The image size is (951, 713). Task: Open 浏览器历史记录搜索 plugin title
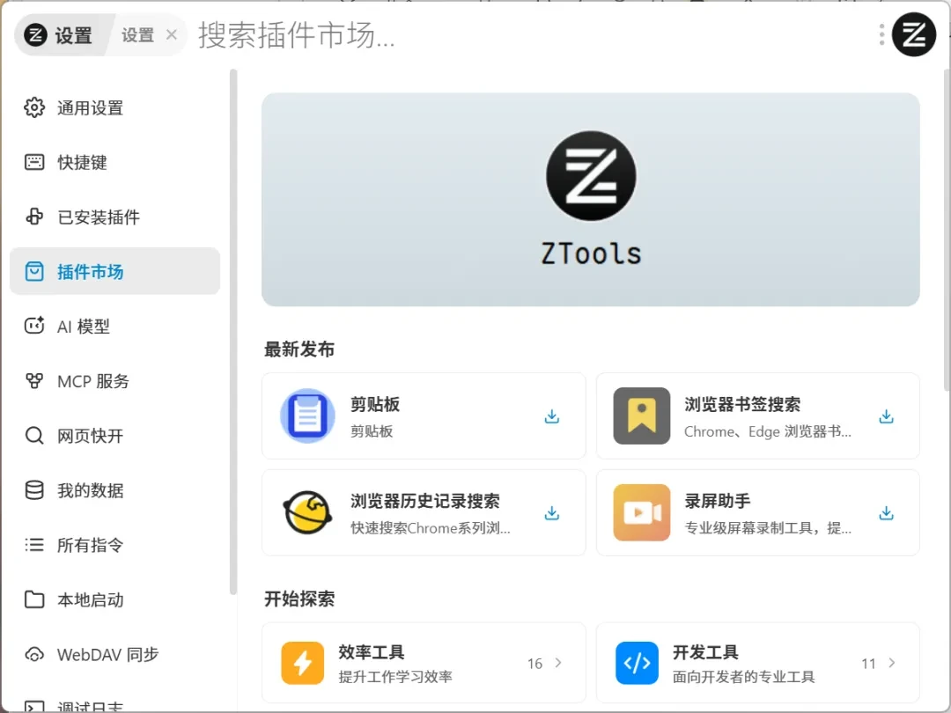pos(425,501)
